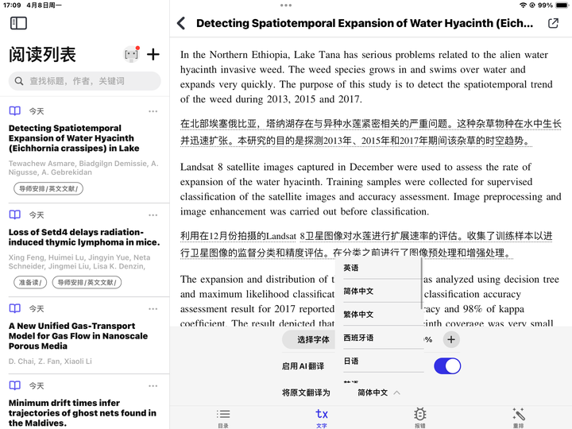Collapse the 简体中文 target language dropdown

click(x=379, y=392)
